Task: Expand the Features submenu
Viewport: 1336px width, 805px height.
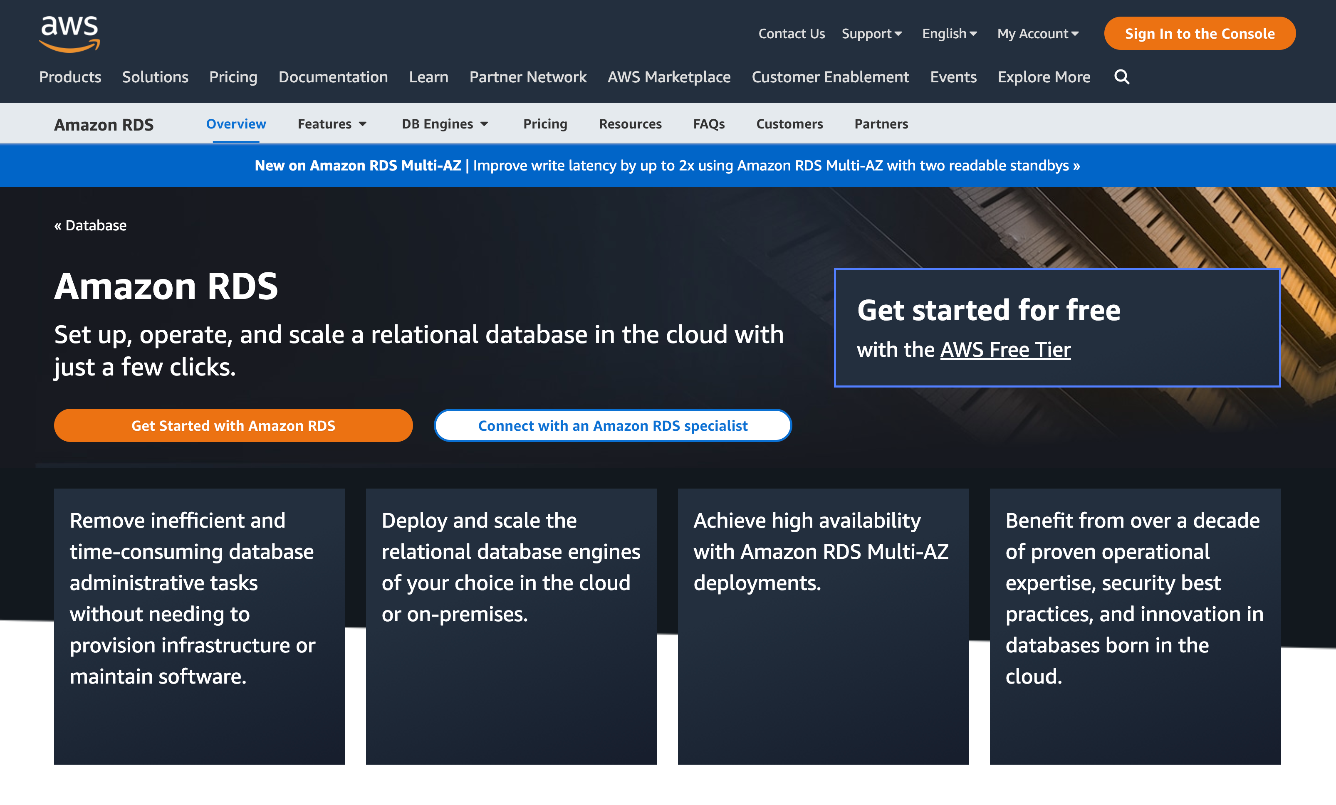Action: [332, 124]
